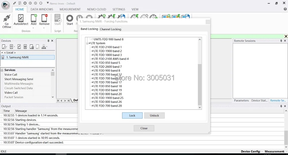Image resolution: width=288 pixels, height=155 pixels.
Task: Click the play icon in quick access bar
Action: pos(30,3)
